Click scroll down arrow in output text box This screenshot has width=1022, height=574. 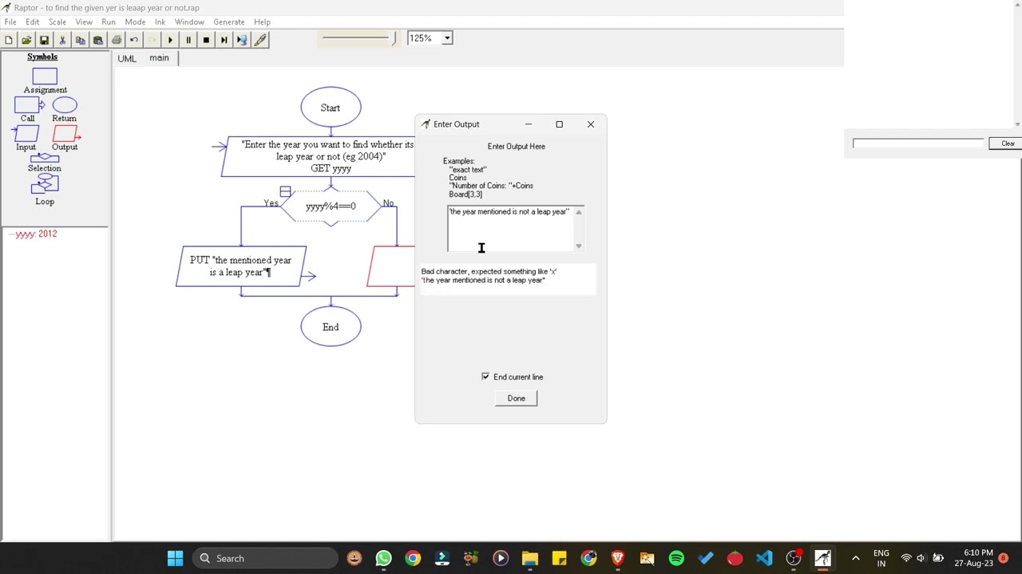tap(579, 246)
